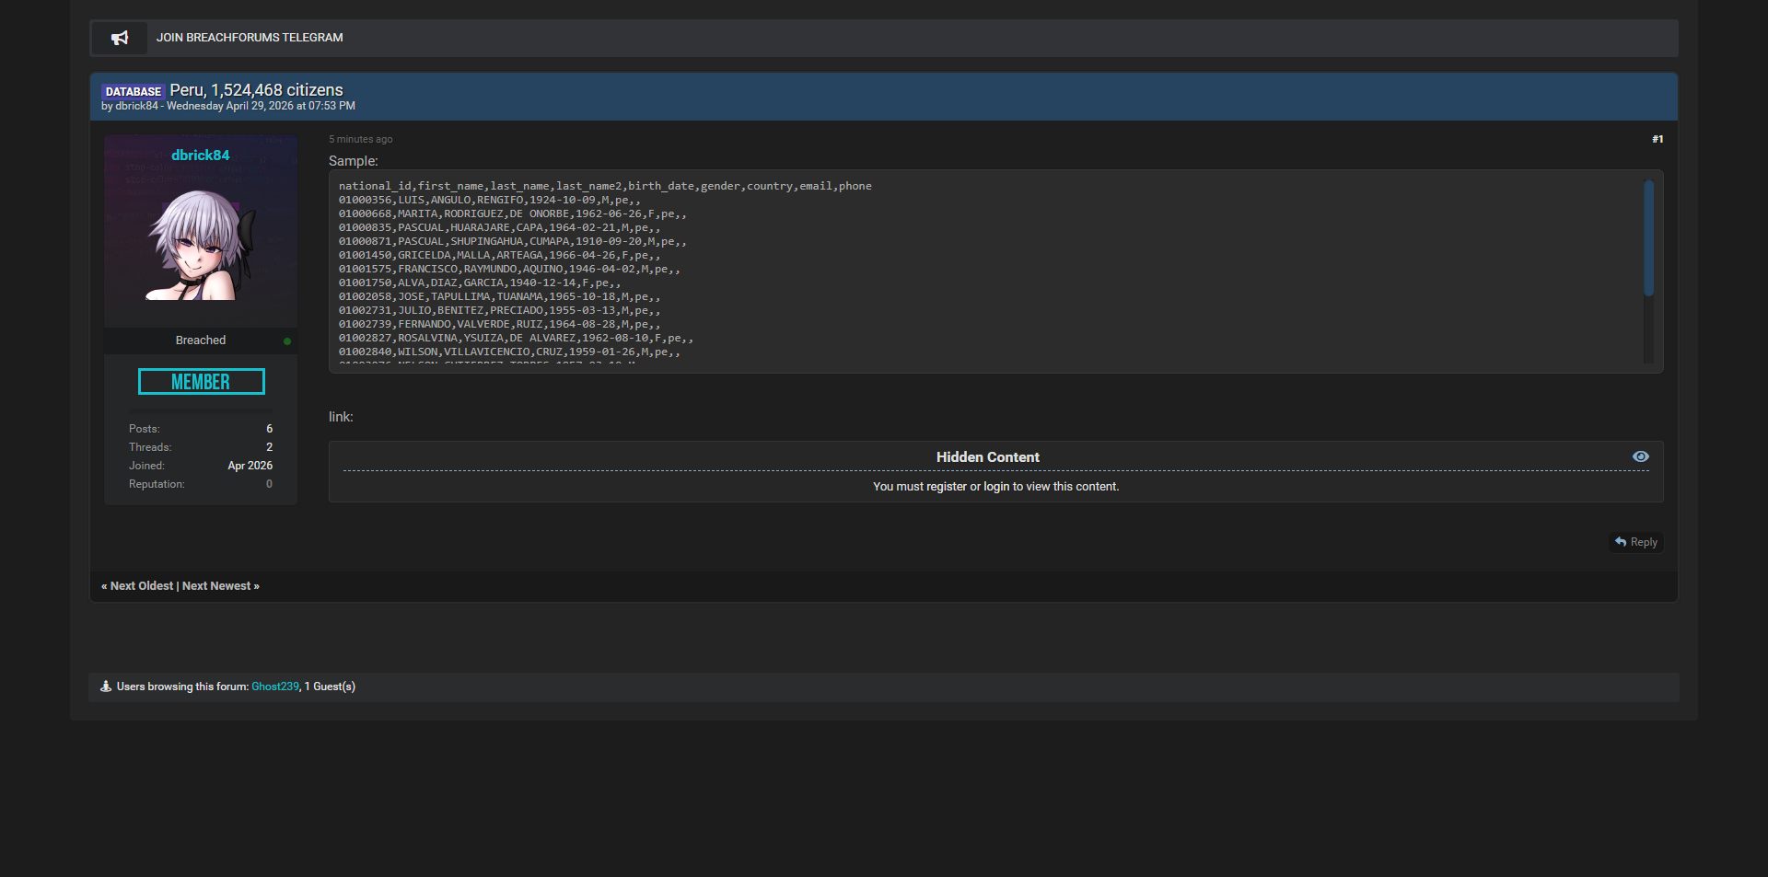Go to the Next Newest thread
Viewport: 1768px width, 877px height.
pyautogui.click(x=216, y=586)
